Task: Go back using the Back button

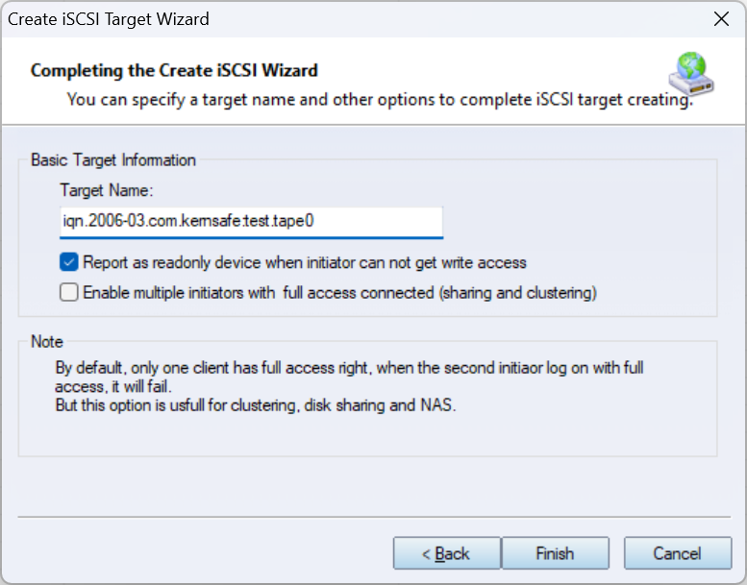Action: [x=447, y=553]
